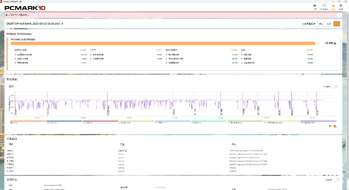Viewport: 349px width, 190px height.
Task: Expand the Graphics score row under 游戏
Action: [x=277, y=54]
